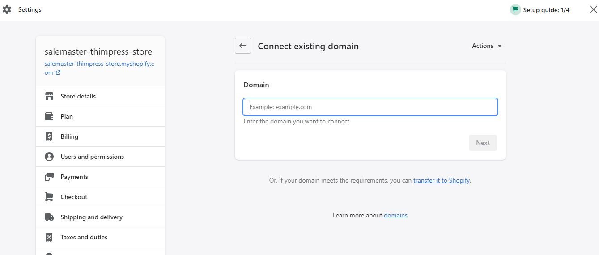This screenshot has height=255, width=599.
Task: Click the Connect existing domain heading
Action: pyautogui.click(x=308, y=46)
